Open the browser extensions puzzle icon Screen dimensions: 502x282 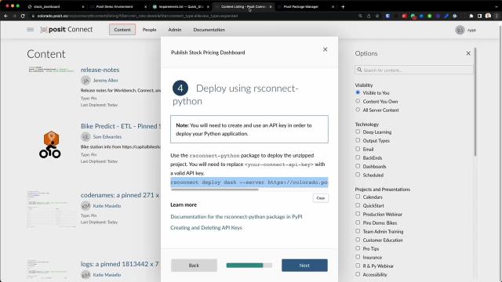[x=471, y=16]
